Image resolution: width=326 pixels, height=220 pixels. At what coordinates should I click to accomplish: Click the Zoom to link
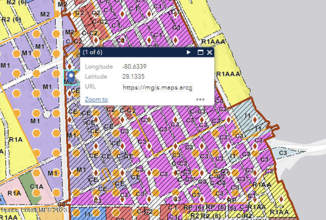click(96, 99)
